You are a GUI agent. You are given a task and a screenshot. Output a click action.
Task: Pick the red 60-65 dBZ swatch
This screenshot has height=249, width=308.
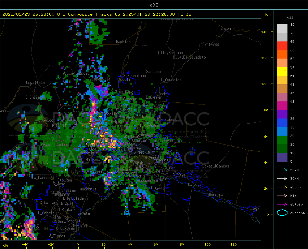pyautogui.click(x=282, y=46)
